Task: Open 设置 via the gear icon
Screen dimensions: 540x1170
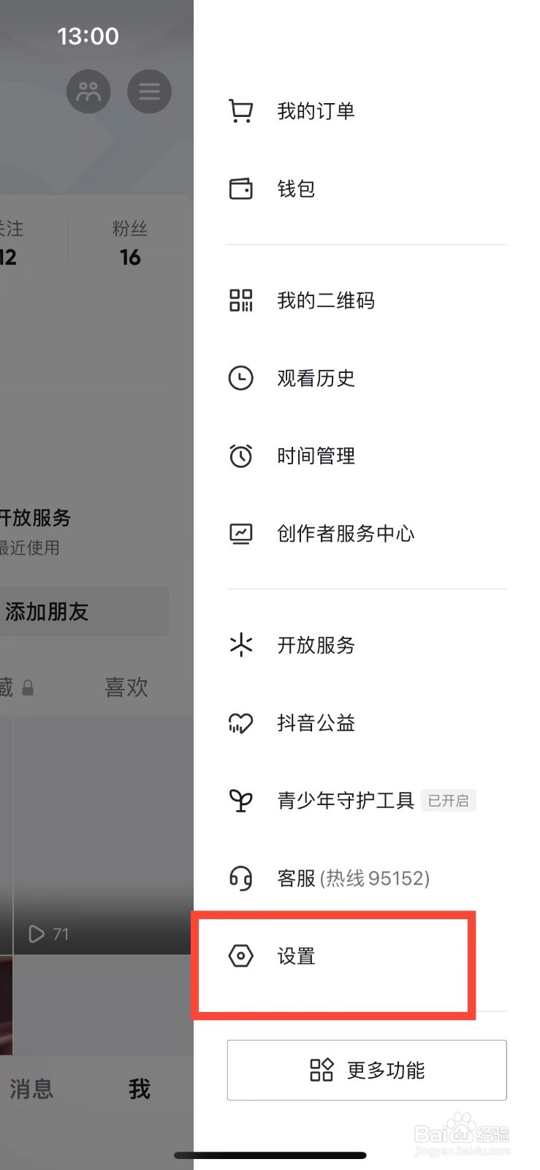Action: coord(241,956)
